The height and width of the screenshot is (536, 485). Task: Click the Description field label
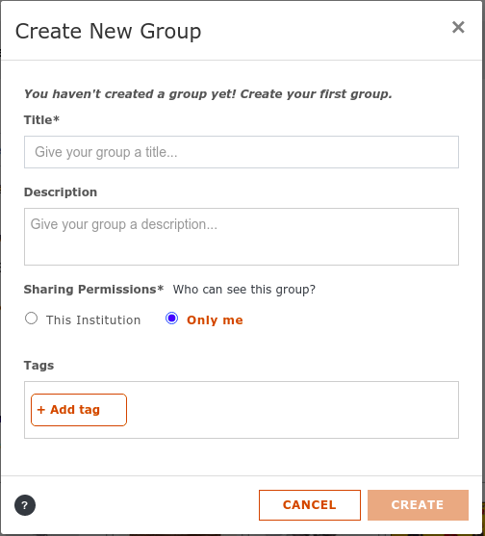coord(61,192)
